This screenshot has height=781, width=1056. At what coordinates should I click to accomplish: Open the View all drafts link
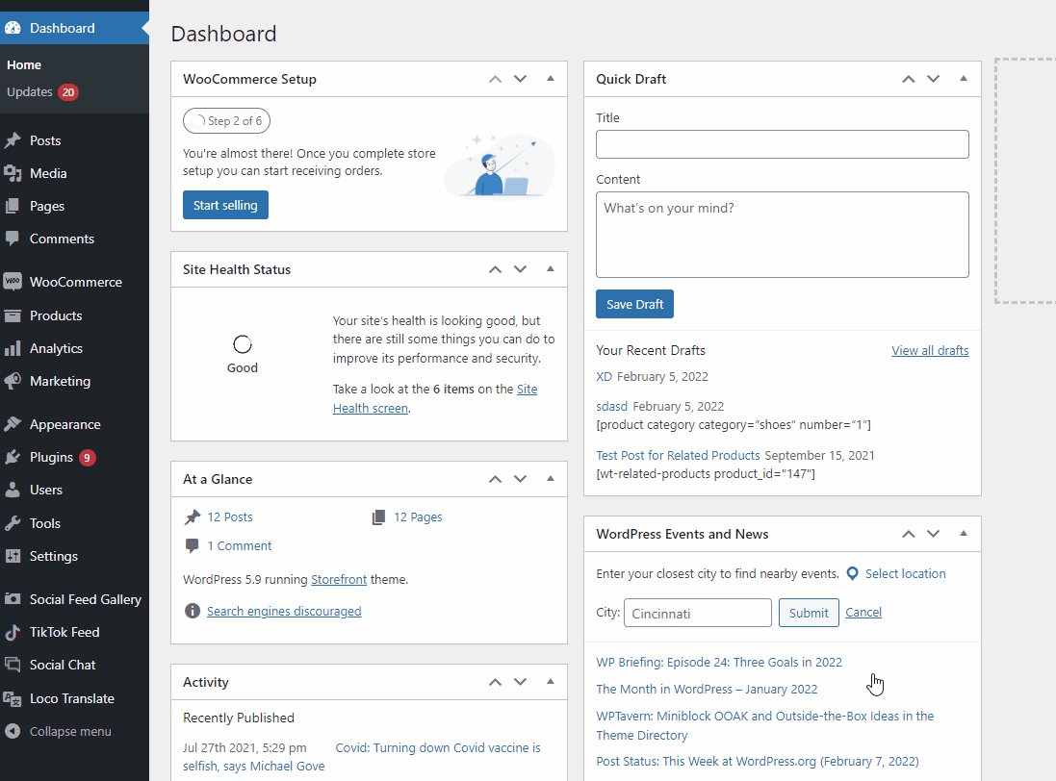coord(930,350)
